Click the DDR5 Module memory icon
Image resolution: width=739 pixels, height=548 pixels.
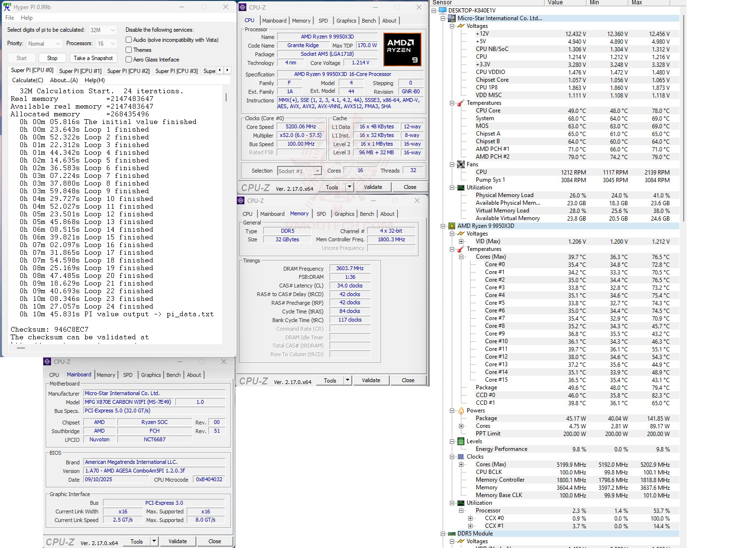[451, 534]
